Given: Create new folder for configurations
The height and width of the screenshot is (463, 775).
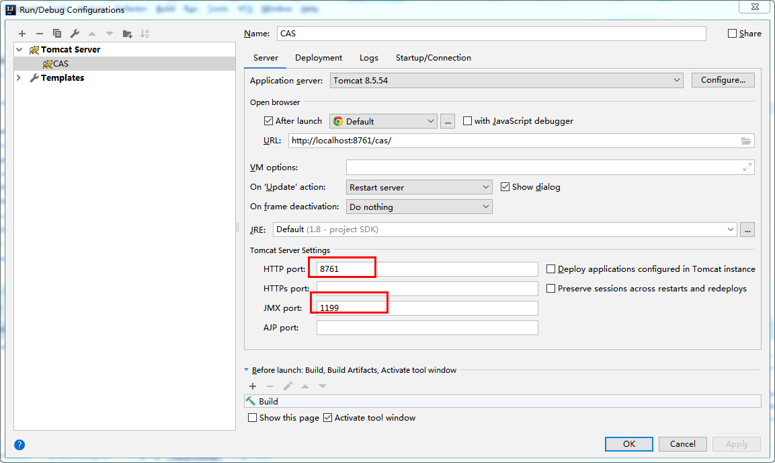Looking at the screenshot, I should [127, 34].
